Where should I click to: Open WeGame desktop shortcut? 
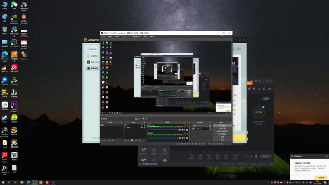pos(14,81)
